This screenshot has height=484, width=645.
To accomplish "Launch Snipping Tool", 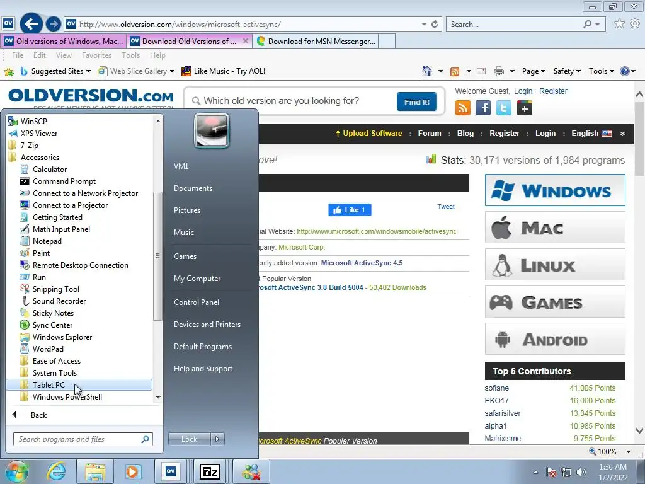I will tap(55, 289).
